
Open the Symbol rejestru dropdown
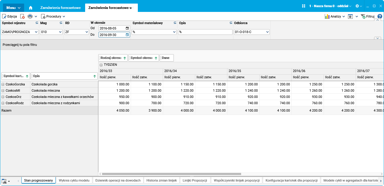coord(36,32)
